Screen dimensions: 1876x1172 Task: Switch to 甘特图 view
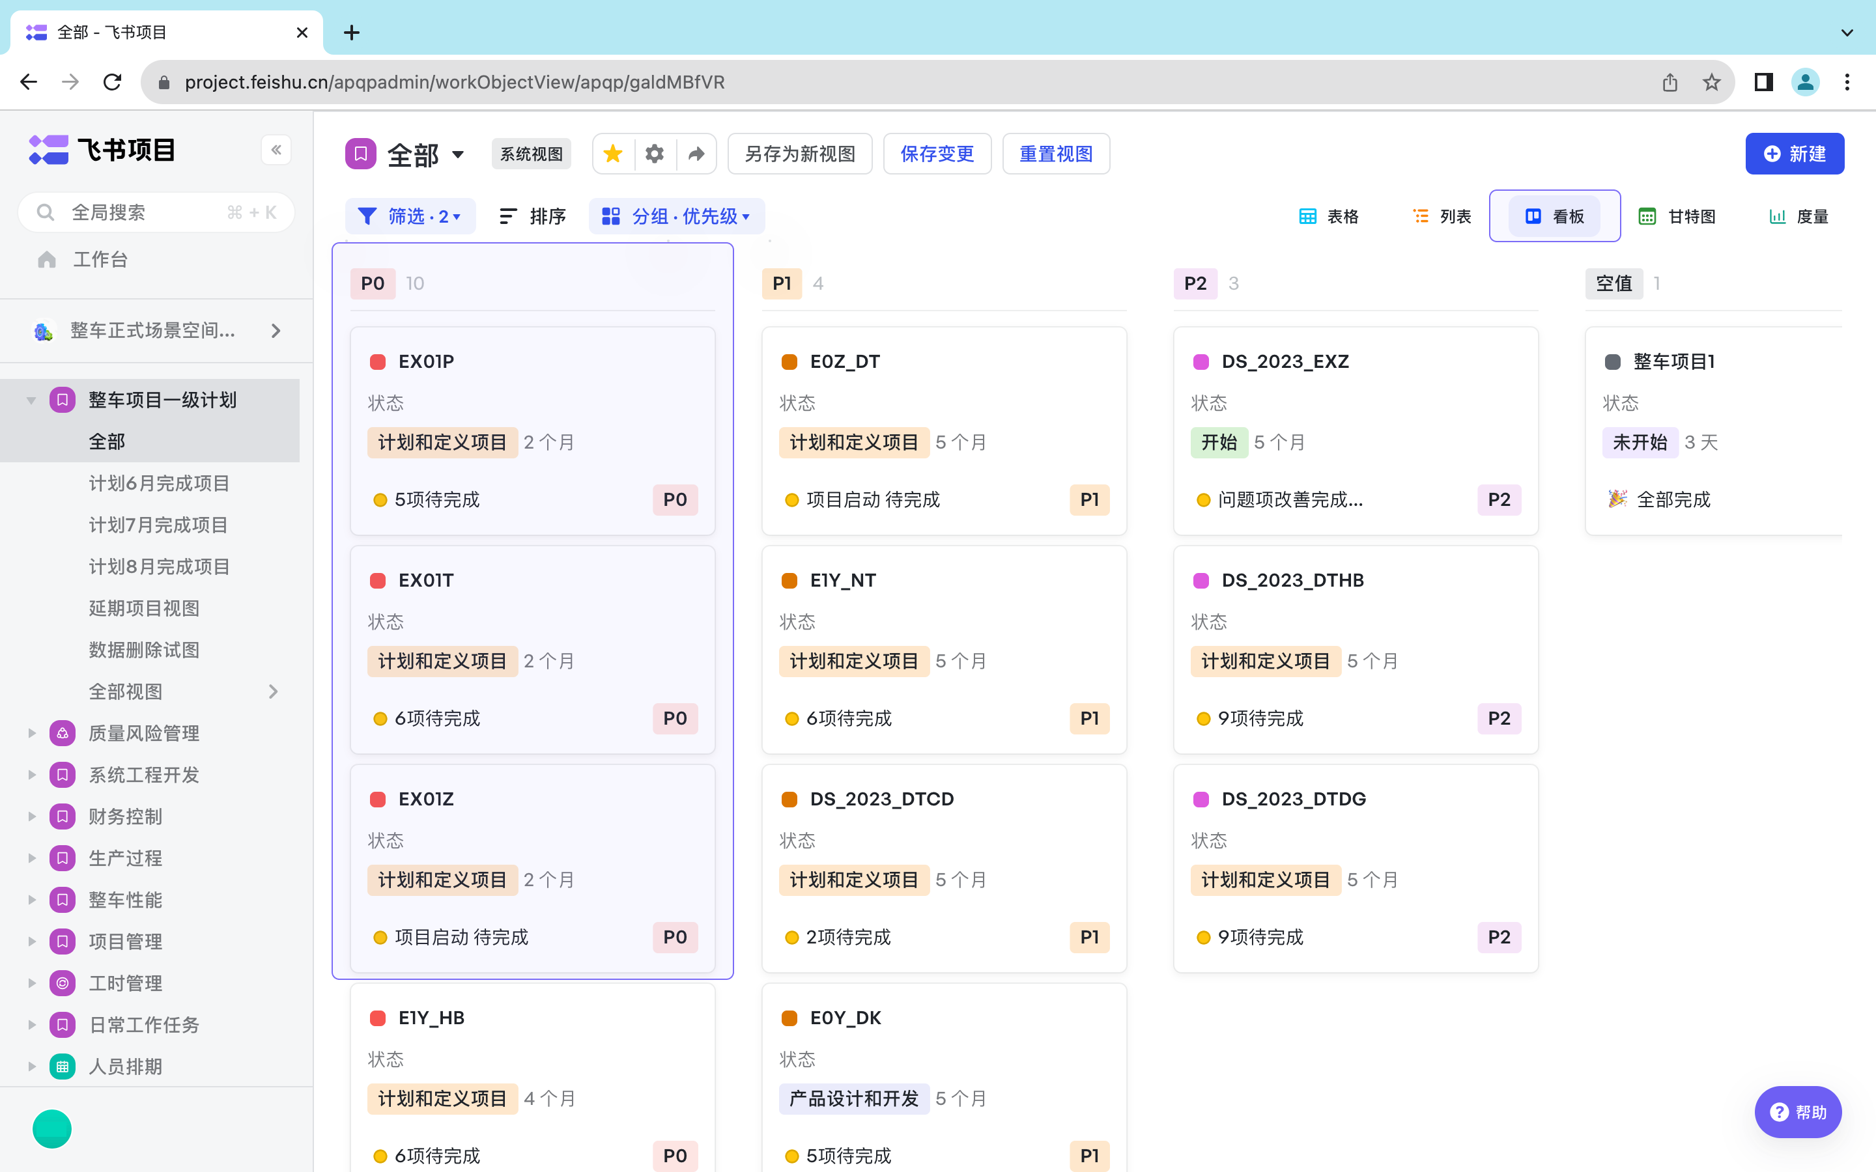click(1677, 216)
